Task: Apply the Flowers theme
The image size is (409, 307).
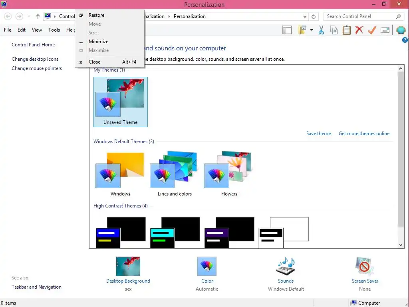Action: tap(229, 174)
